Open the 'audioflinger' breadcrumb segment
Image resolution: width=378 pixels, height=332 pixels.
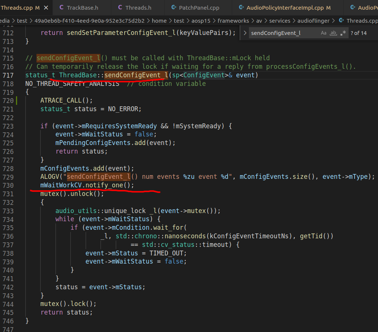[313, 21]
